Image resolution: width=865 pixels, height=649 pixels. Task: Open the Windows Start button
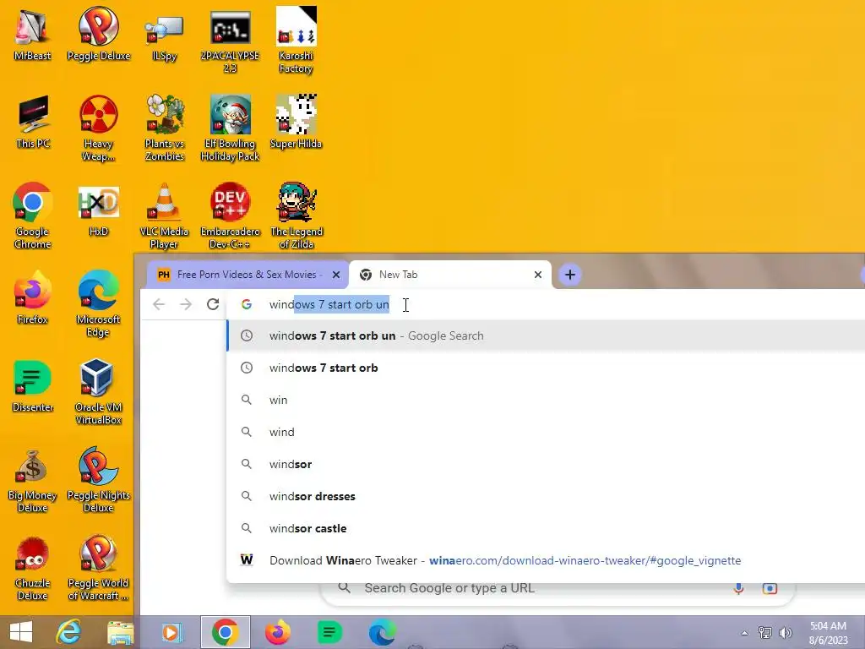21,632
